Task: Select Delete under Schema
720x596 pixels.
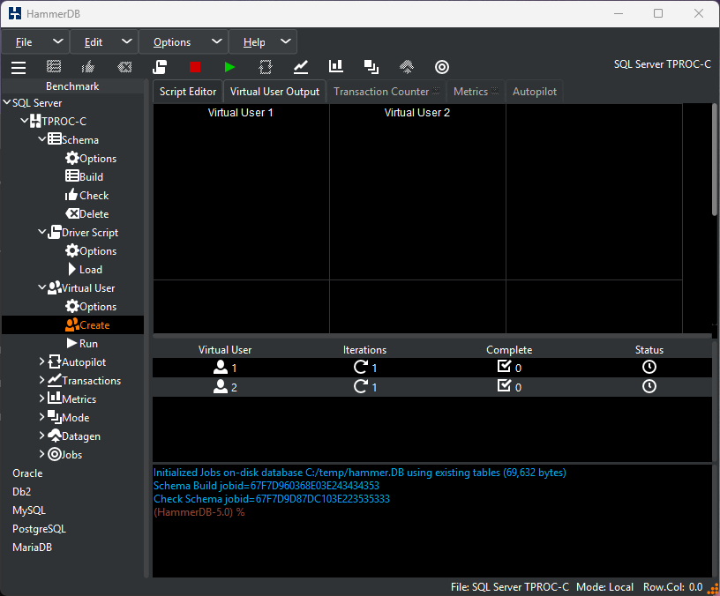Action: pyautogui.click(x=87, y=214)
